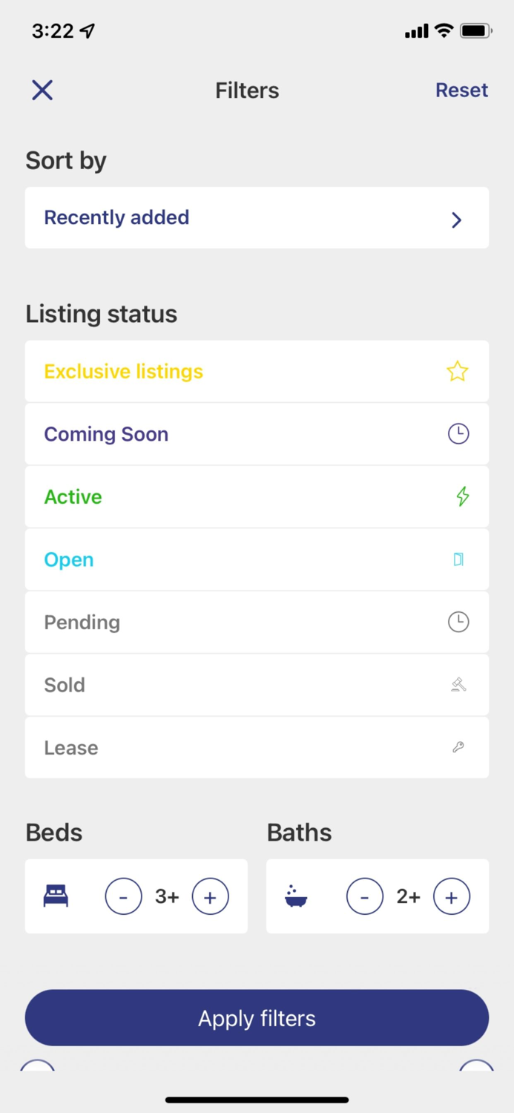Tap Apply filters
Image resolution: width=514 pixels, height=1113 pixels.
pos(257,1017)
